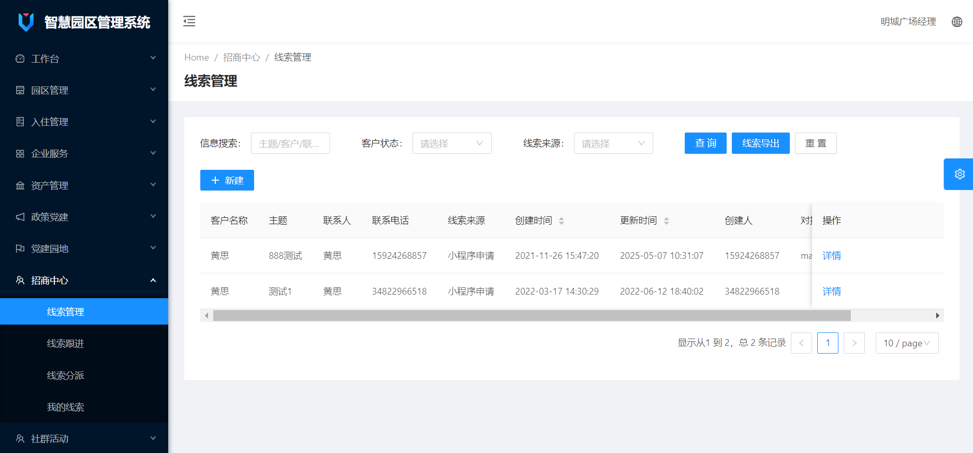Viewport: 973px width, 453px height.
Task: Open the settings gear panel
Action: coord(959,174)
